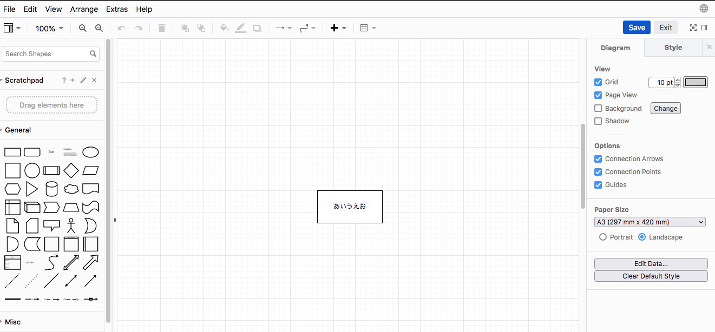Viewport: 715px width, 332px height.
Task: Select the Portrait orientation radio button
Action: tap(603, 237)
